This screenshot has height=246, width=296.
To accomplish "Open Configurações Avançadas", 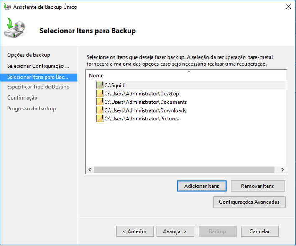I will click(249, 202).
